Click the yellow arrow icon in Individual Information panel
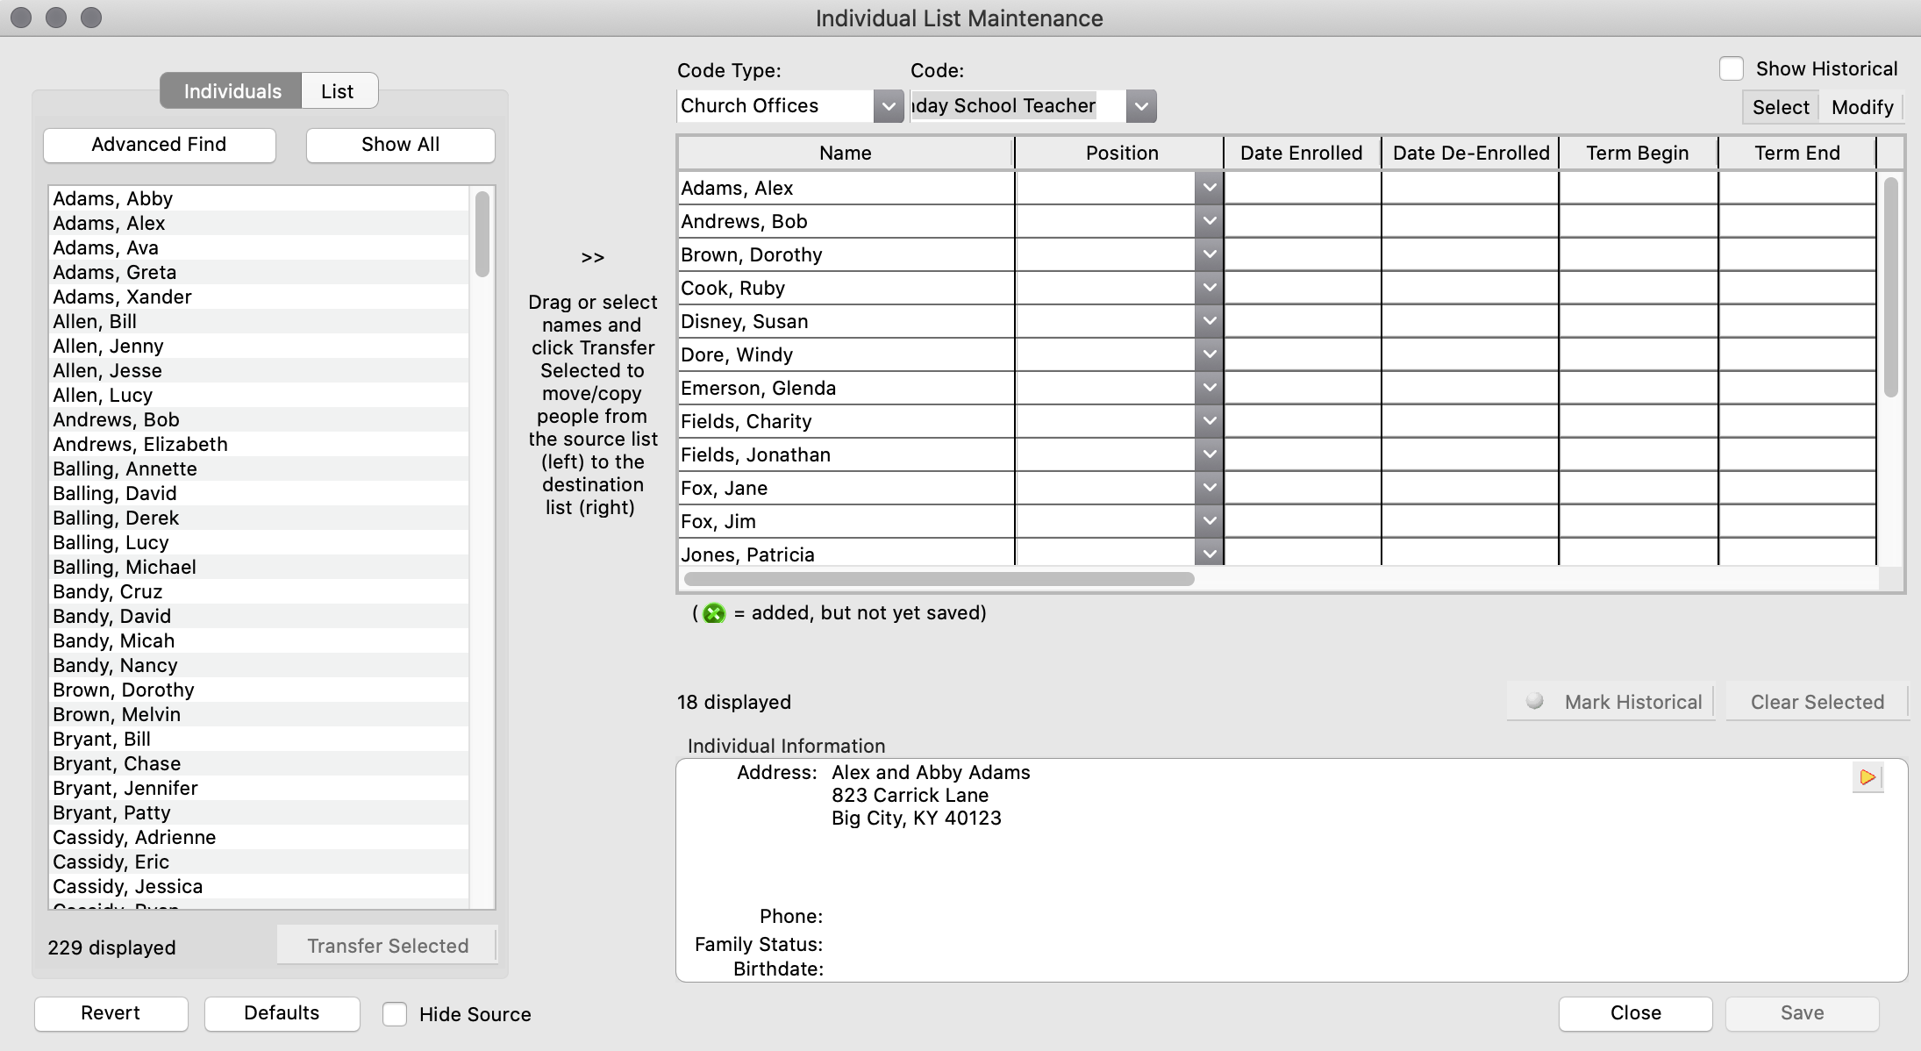 pos(1866,776)
